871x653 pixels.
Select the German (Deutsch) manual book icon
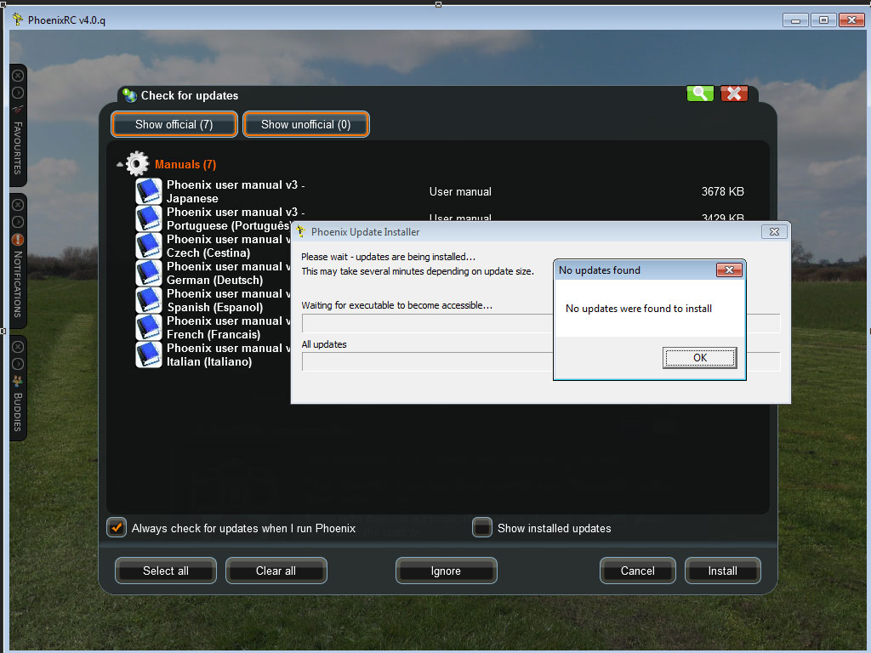tap(148, 273)
